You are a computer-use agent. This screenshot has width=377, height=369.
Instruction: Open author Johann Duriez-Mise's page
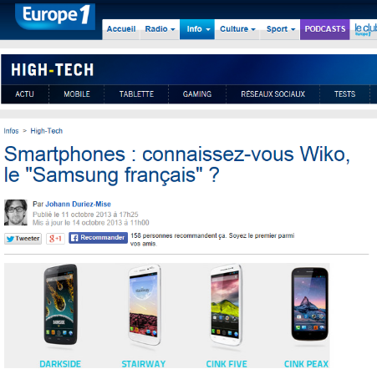(78, 205)
